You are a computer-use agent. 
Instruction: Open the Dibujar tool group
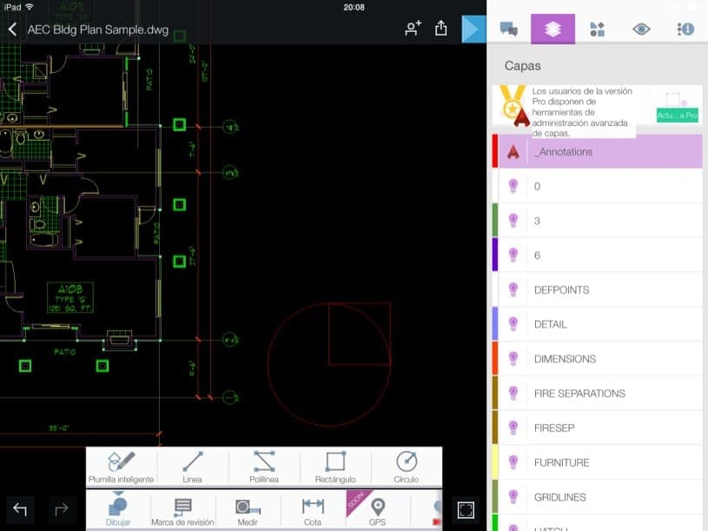point(118,510)
